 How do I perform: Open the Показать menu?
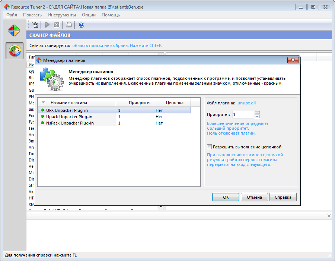(32, 15)
